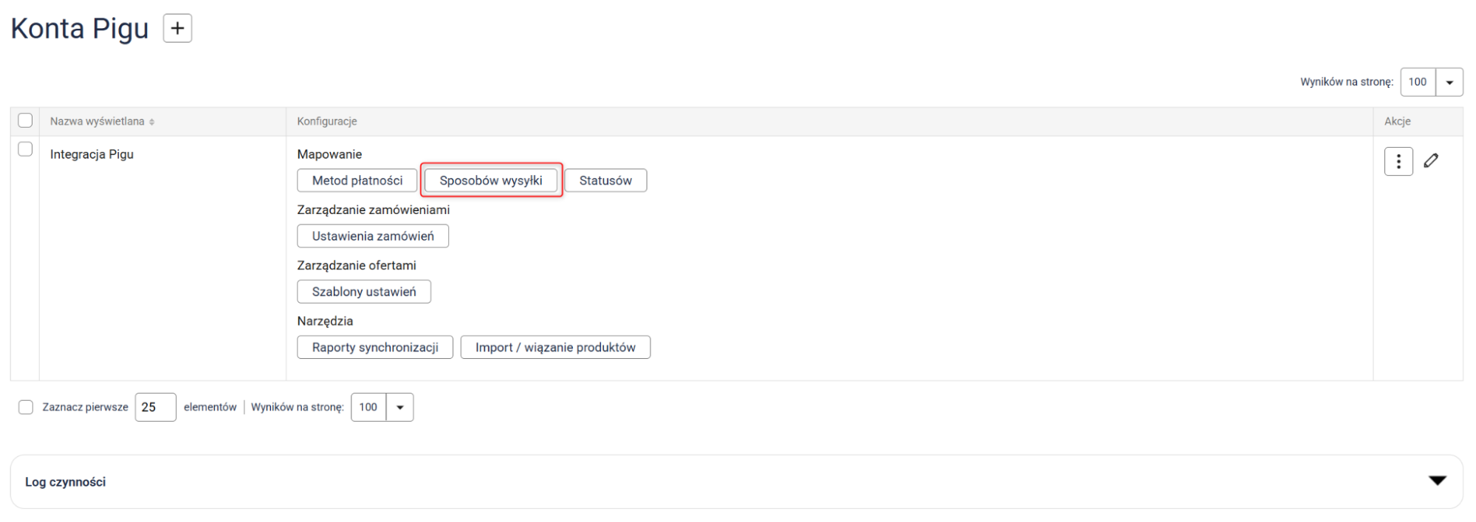
Task: Click the Integracja Pigu account name
Action: pos(92,154)
